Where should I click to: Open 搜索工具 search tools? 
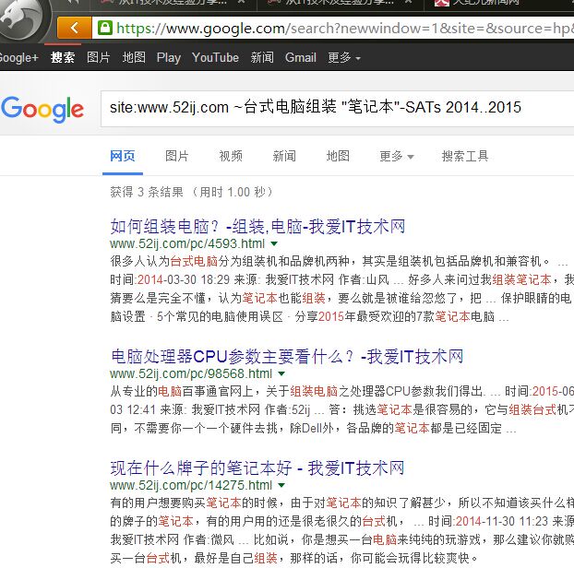(x=465, y=156)
